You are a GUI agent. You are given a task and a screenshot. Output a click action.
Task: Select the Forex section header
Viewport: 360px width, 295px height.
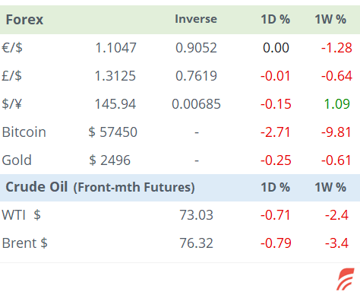point(24,20)
